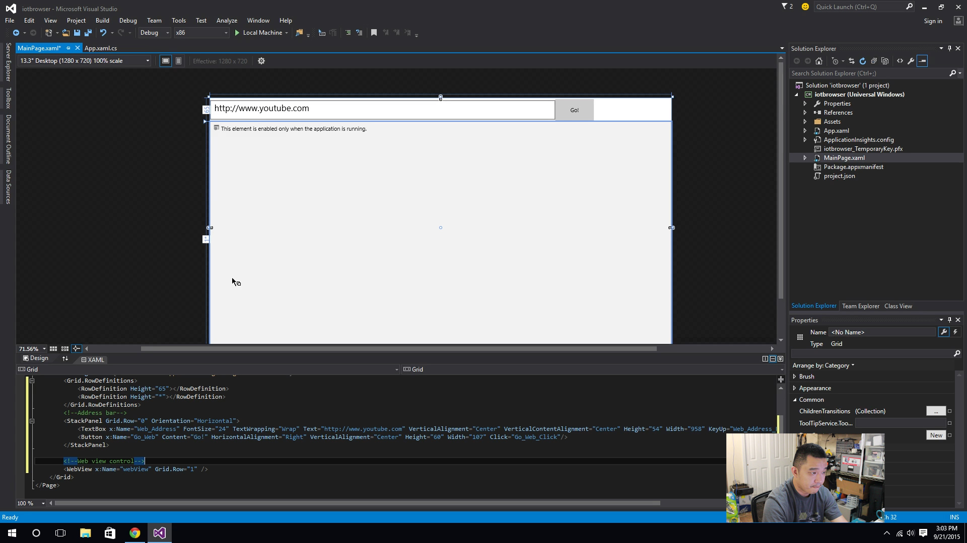
Task: Click the Go! navigation button
Action: (x=574, y=110)
